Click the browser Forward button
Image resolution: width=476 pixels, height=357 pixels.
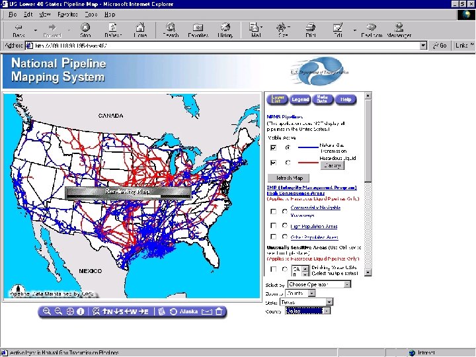[x=52, y=30]
